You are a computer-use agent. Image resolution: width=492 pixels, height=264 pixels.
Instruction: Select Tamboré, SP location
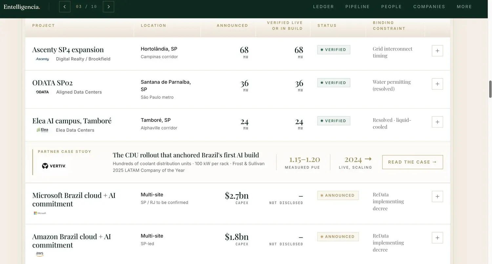click(156, 120)
